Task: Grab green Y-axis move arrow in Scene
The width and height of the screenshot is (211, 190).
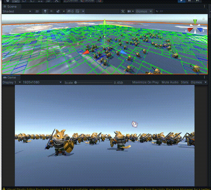Action: [x=105, y=22]
